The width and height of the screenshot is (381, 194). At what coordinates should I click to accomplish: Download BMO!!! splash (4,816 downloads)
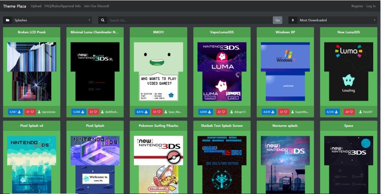142,112
